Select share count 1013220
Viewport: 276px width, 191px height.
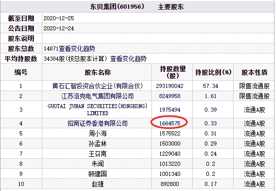pos(170,164)
